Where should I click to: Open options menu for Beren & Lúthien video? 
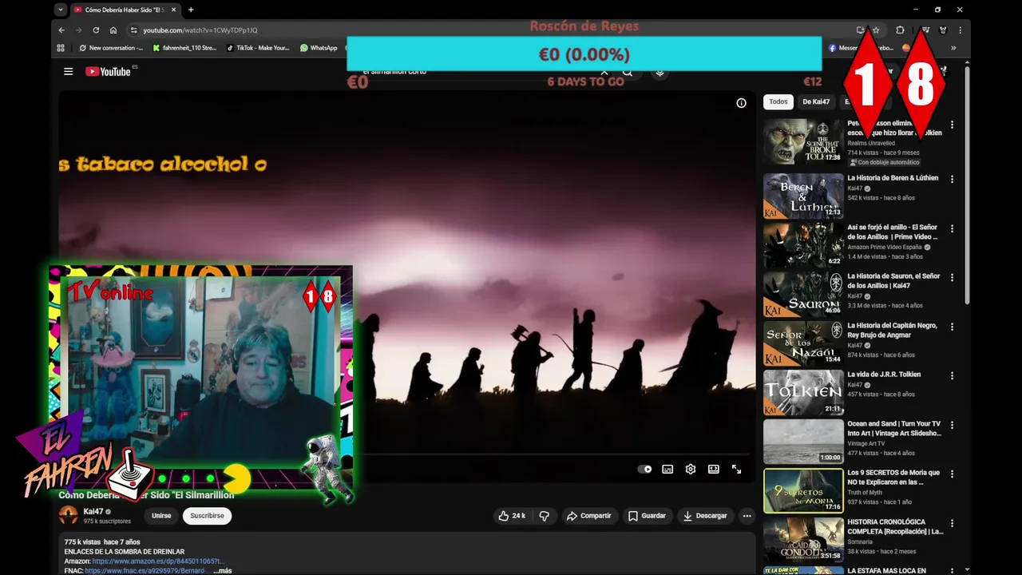952,179
